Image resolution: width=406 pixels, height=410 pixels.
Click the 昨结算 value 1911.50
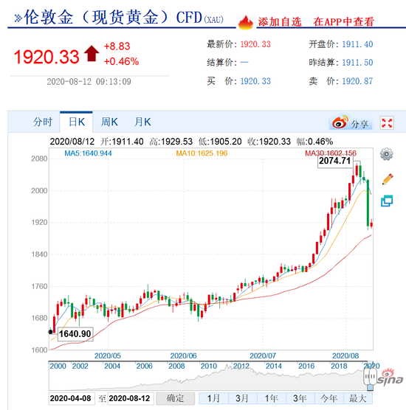(357, 63)
